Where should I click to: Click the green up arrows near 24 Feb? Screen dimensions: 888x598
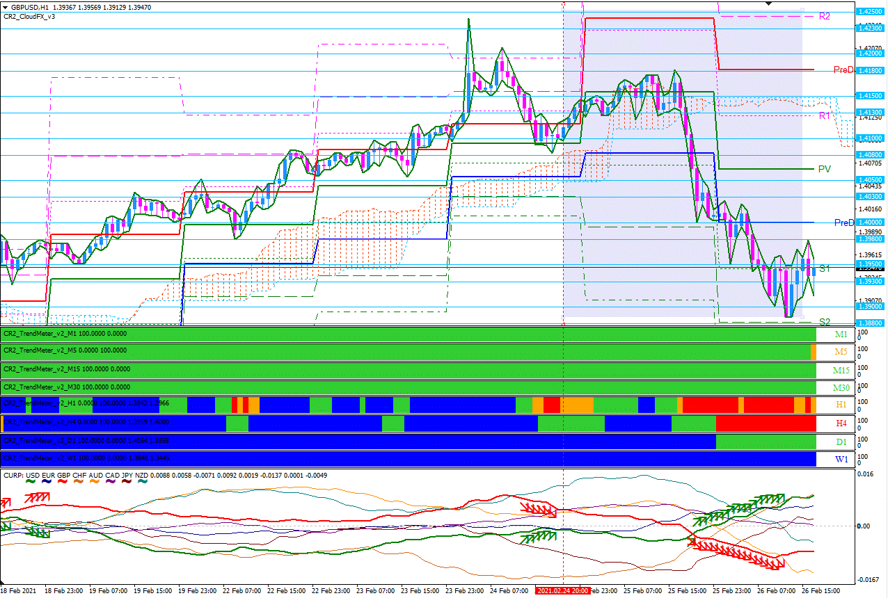coord(539,536)
